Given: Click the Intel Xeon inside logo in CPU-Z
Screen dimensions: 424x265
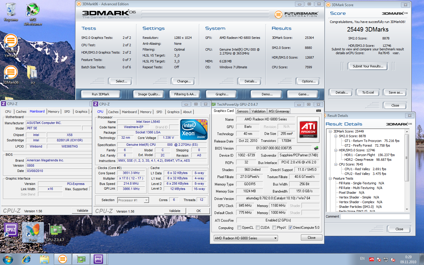Looking at the screenshot, I should tap(194, 130).
